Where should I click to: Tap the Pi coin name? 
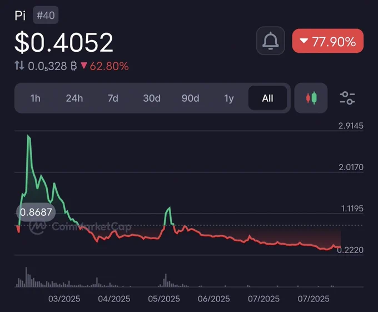tap(20, 16)
